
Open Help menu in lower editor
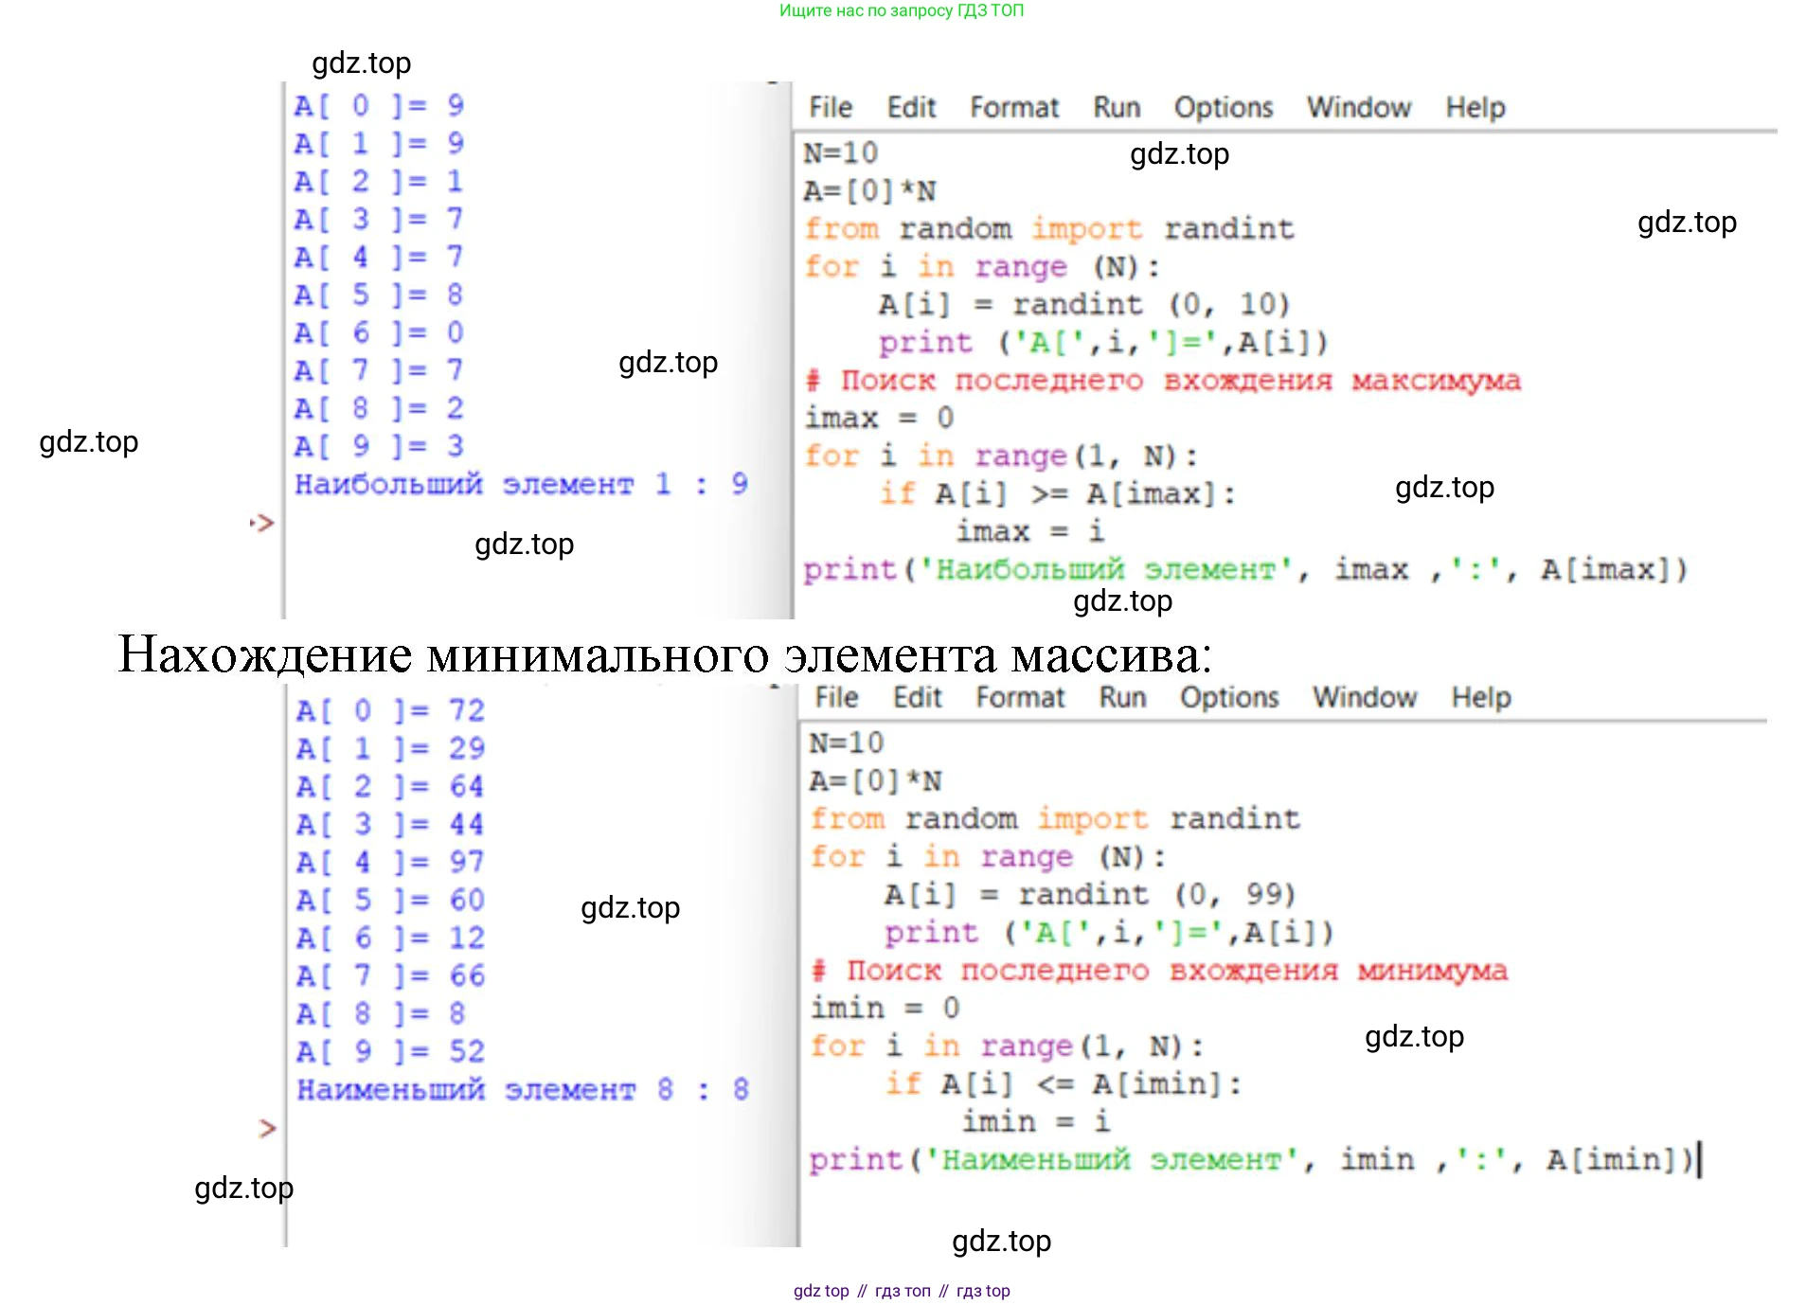pyautogui.click(x=1480, y=697)
